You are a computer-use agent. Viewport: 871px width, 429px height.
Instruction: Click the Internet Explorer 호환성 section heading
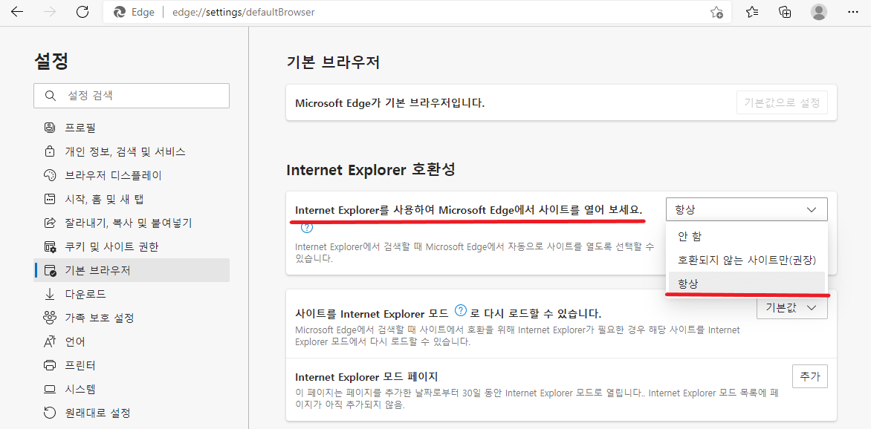point(371,169)
